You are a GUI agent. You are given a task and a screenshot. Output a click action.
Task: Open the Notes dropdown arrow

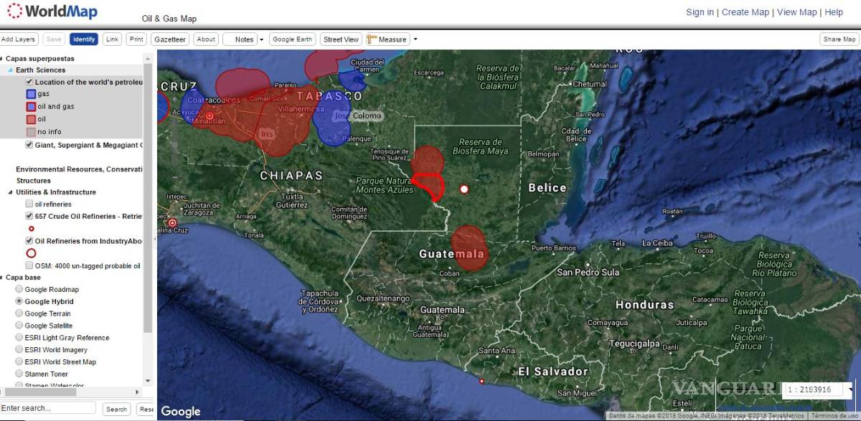click(x=261, y=39)
